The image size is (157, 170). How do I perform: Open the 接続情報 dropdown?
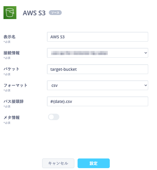coord(97,53)
